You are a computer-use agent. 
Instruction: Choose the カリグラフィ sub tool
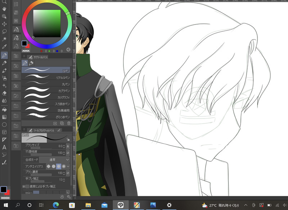click(x=46, y=96)
